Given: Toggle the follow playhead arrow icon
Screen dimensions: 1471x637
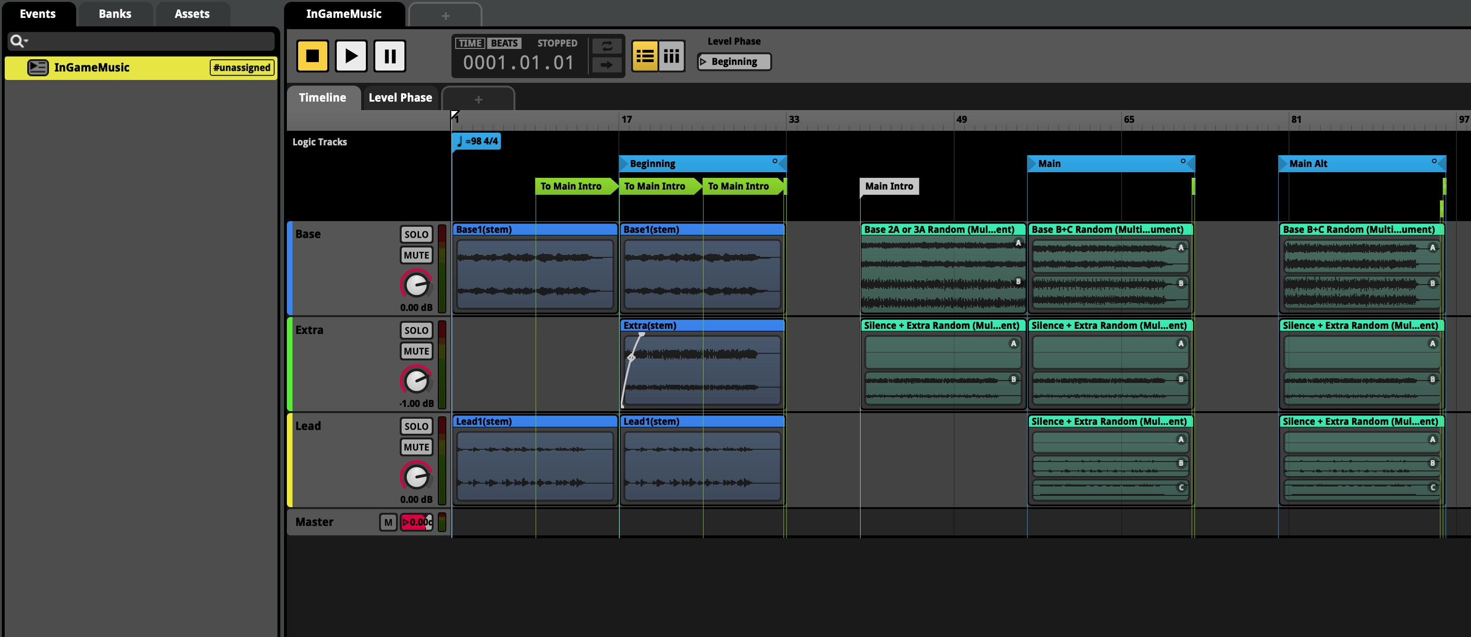Looking at the screenshot, I should pyautogui.click(x=607, y=65).
